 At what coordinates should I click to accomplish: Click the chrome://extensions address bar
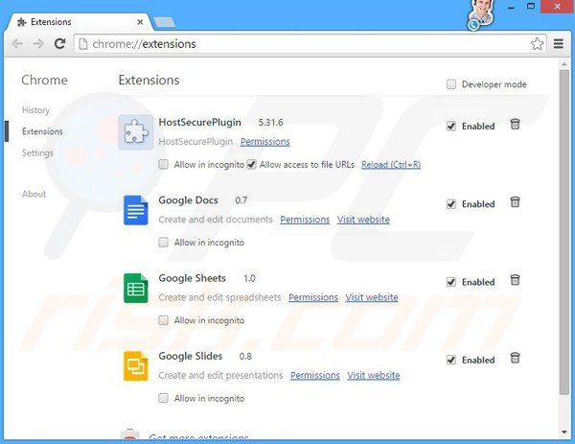(287, 43)
